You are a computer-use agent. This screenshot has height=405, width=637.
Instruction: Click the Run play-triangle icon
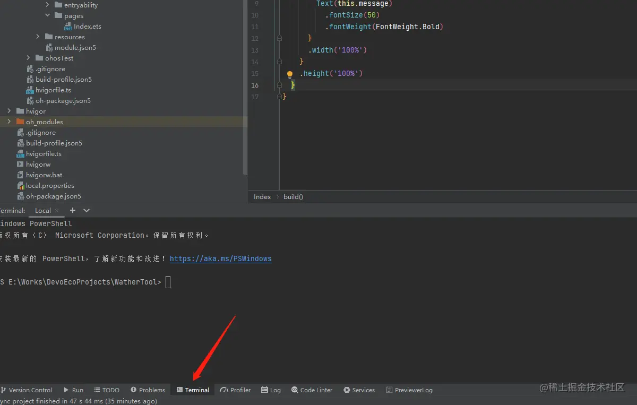coord(66,390)
